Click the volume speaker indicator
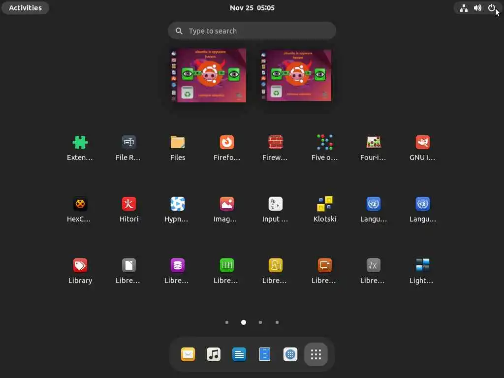The image size is (504, 378). [x=477, y=8]
